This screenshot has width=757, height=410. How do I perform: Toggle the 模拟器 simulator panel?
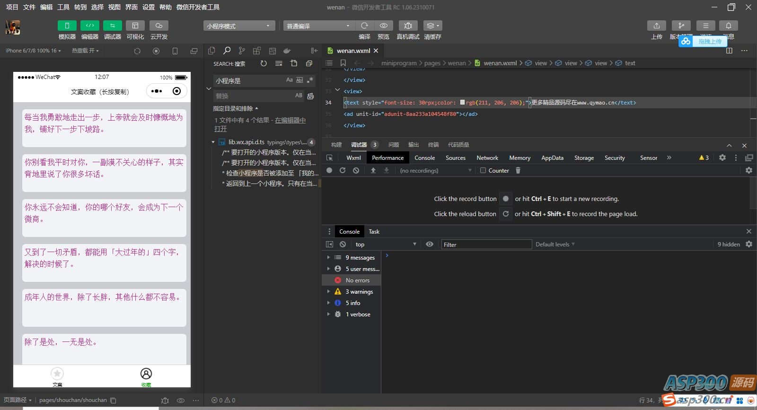67,26
